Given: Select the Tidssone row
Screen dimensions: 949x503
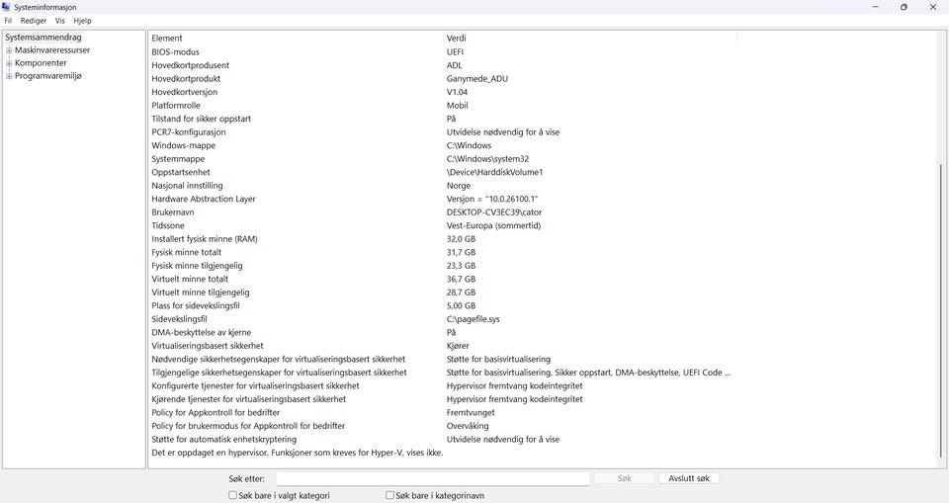Looking at the screenshot, I should [x=441, y=225].
